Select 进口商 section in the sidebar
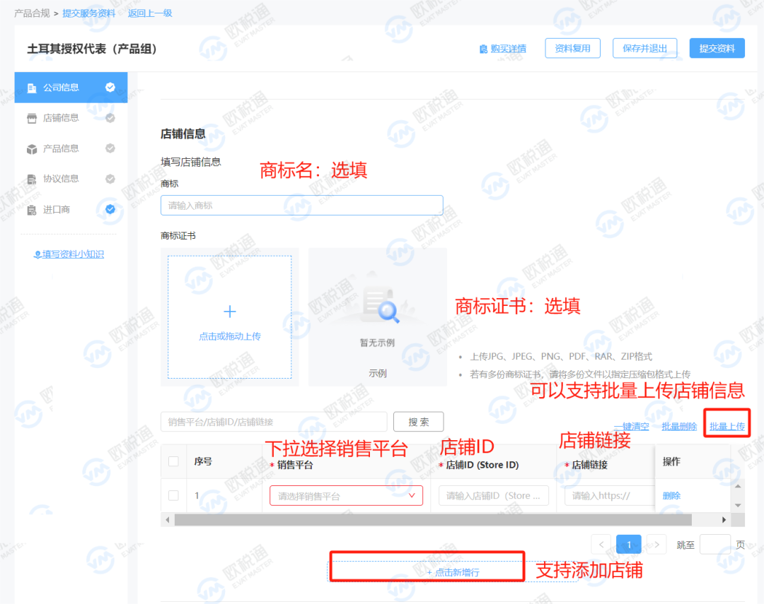764x604 pixels. (30, 209)
